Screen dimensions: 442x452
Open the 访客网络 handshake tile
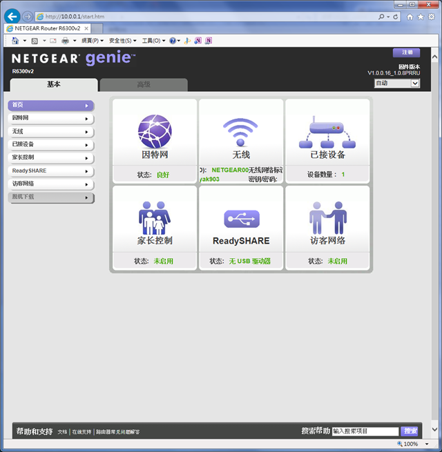[327, 228]
